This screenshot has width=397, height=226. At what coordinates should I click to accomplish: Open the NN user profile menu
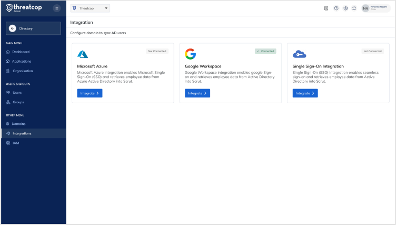click(x=376, y=8)
